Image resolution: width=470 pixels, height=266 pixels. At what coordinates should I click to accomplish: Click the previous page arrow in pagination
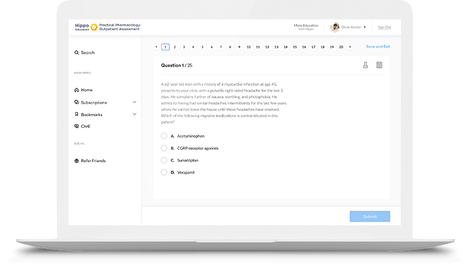point(156,47)
